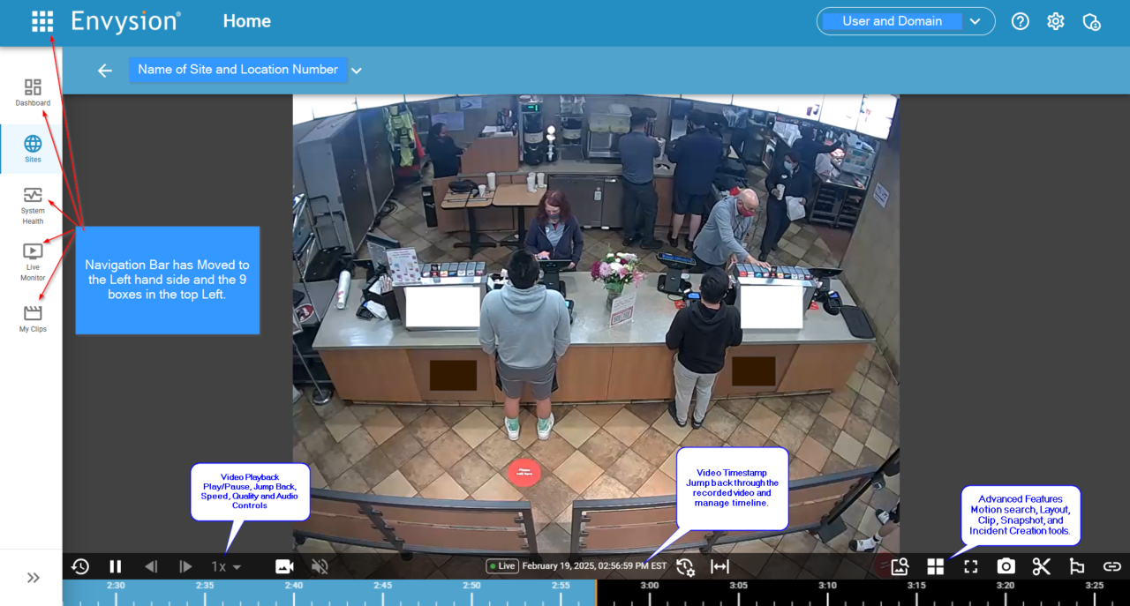Open the nine-box app grid menu
The width and height of the screenshot is (1130, 606).
[42, 22]
